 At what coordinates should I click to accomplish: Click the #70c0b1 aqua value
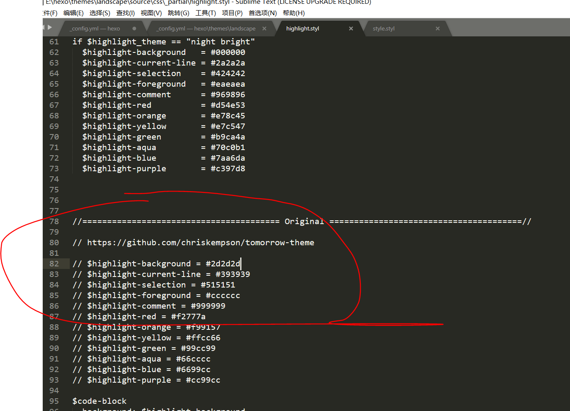[228, 148]
